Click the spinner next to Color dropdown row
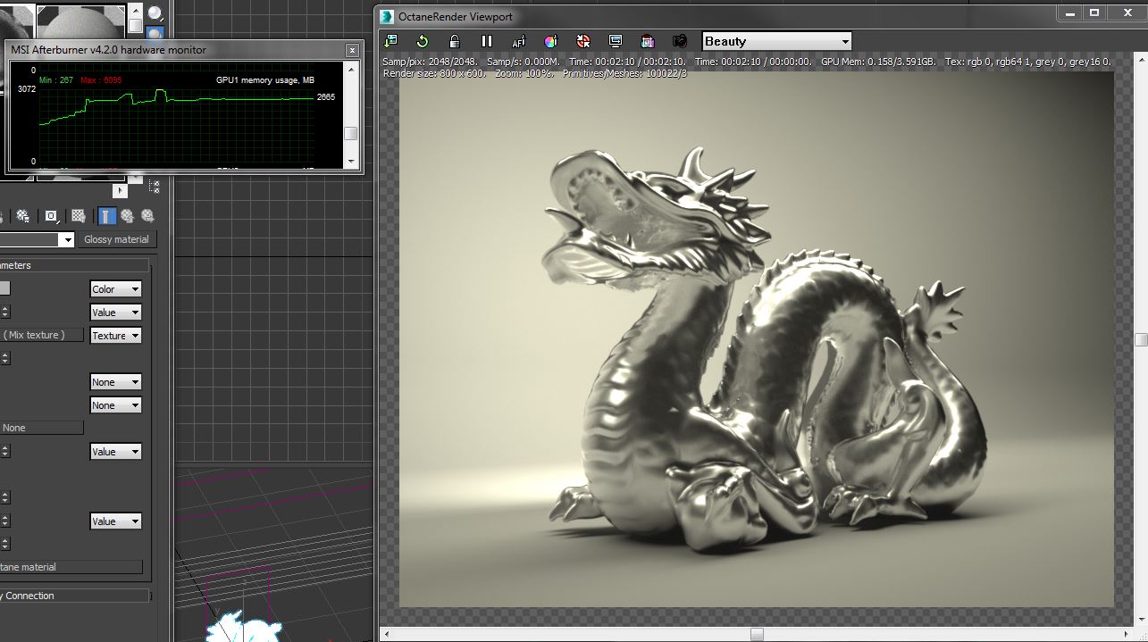Image resolution: width=1148 pixels, height=642 pixels. [5, 312]
